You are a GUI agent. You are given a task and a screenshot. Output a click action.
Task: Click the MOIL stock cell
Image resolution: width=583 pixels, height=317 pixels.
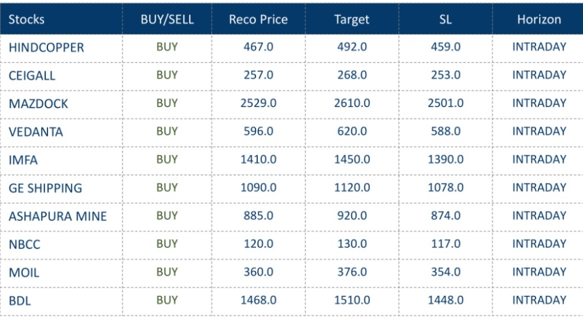tap(24, 272)
